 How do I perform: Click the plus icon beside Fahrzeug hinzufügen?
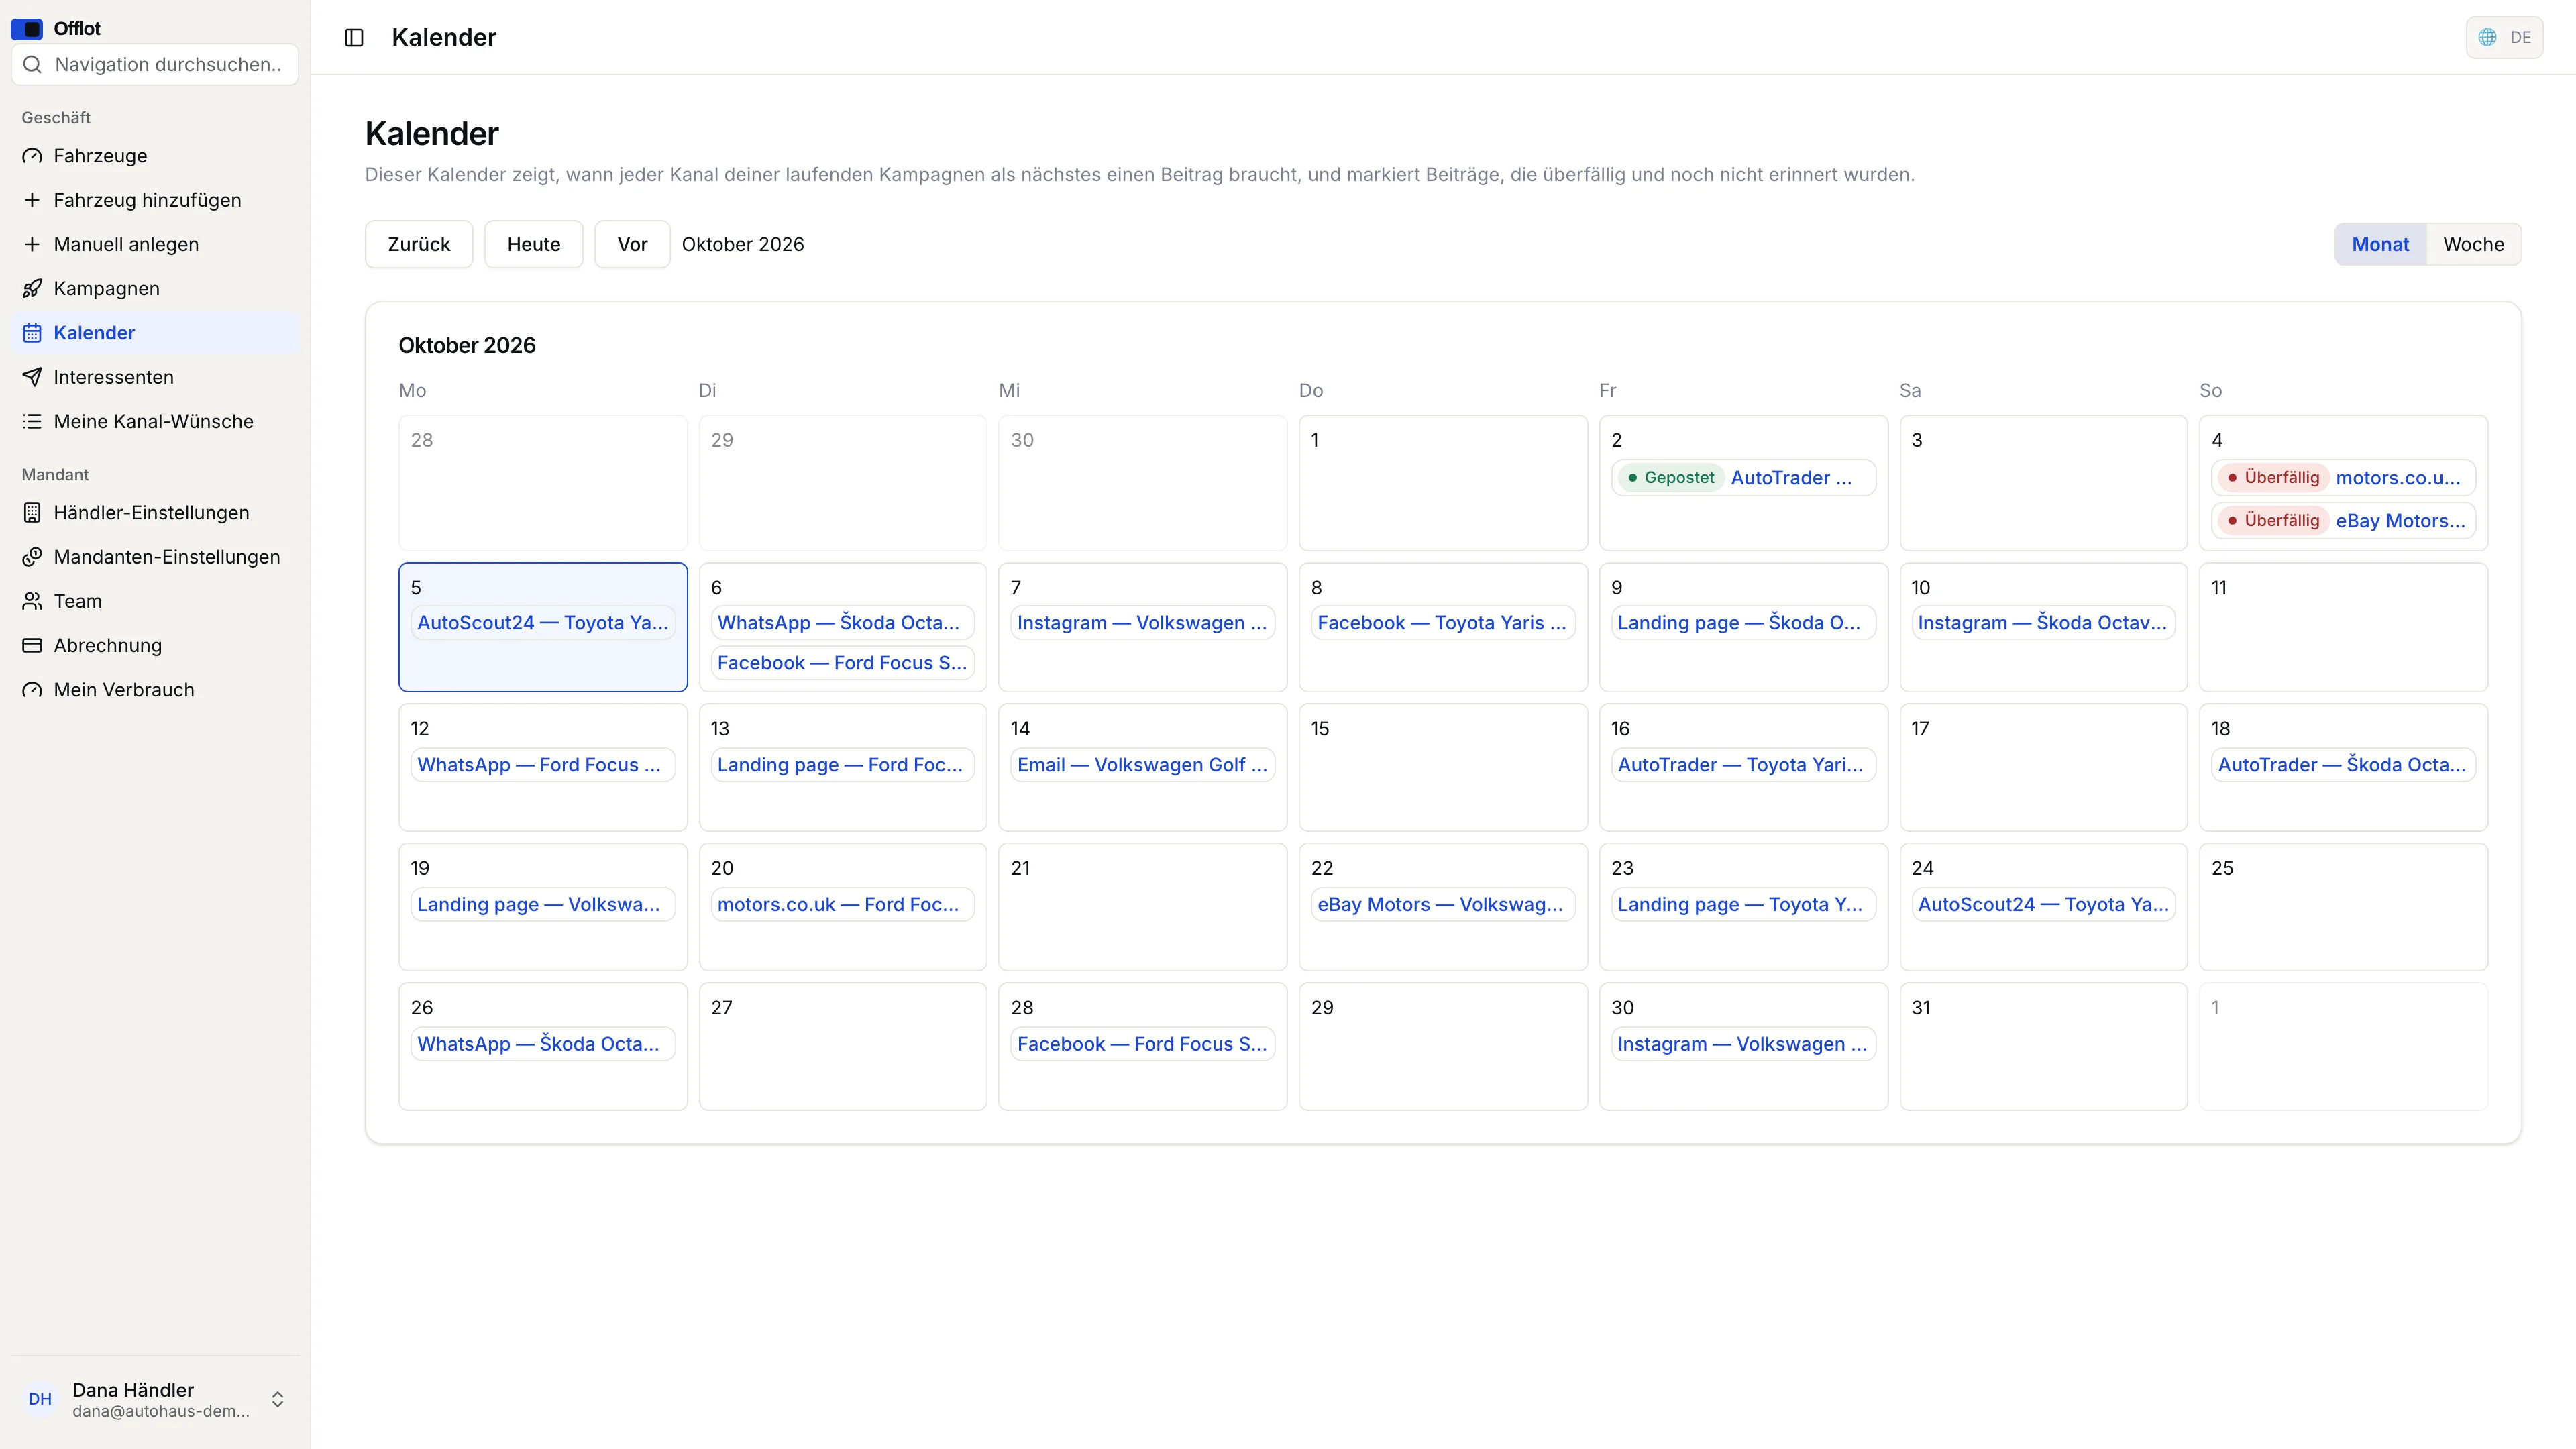click(32, 200)
